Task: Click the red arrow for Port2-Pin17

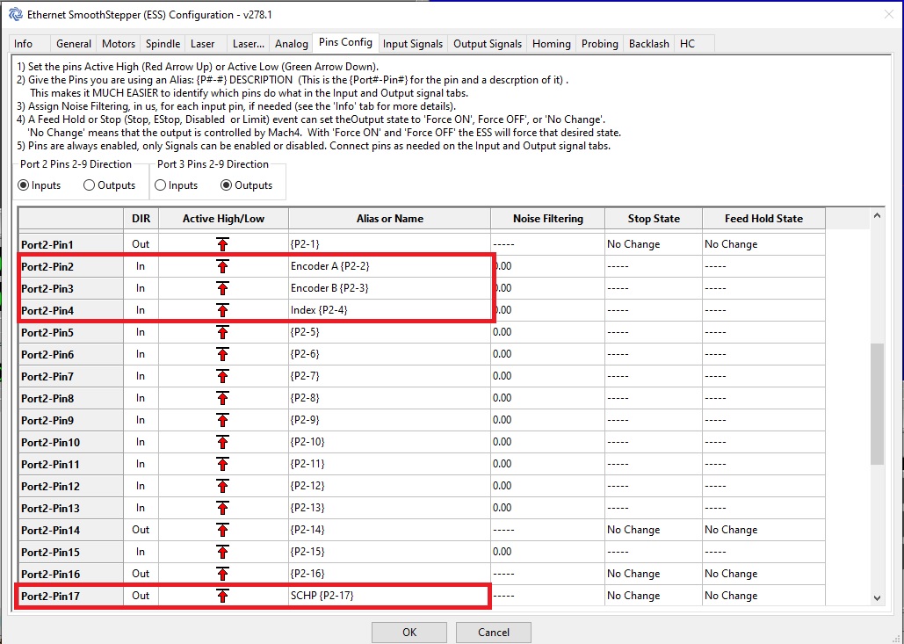Action: click(222, 596)
